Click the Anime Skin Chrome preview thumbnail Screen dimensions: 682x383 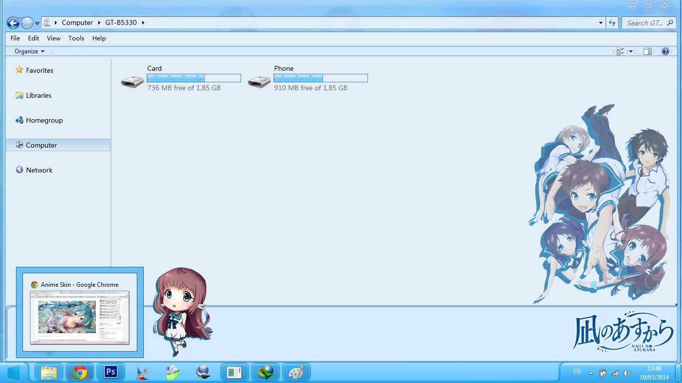[x=80, y=317]
